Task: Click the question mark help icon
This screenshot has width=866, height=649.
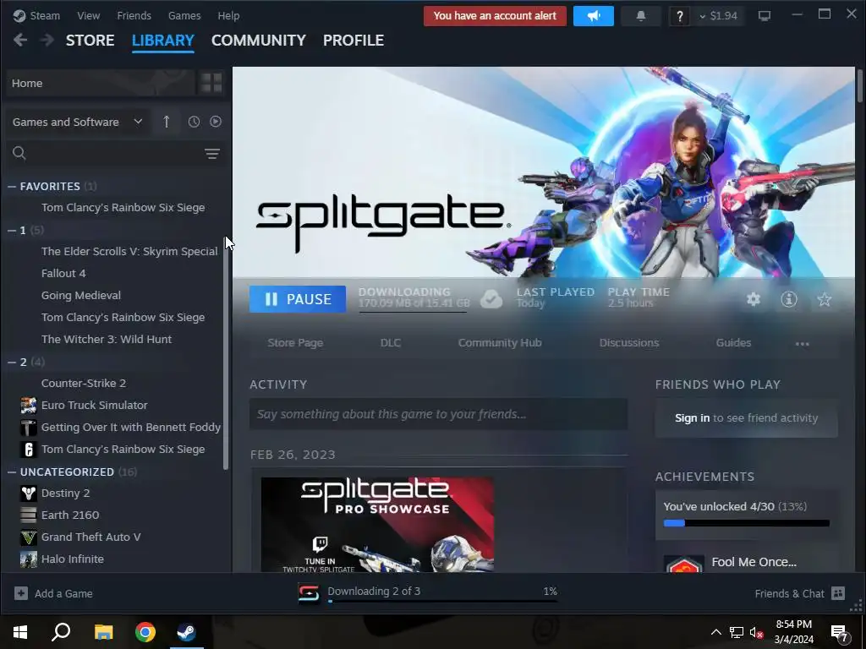Action: pos(680,17)
